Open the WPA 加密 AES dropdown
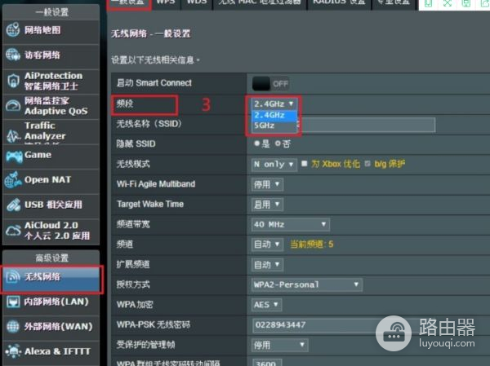Image resolution: width=490 pixels, height=366 pixels. click(266, 305)
